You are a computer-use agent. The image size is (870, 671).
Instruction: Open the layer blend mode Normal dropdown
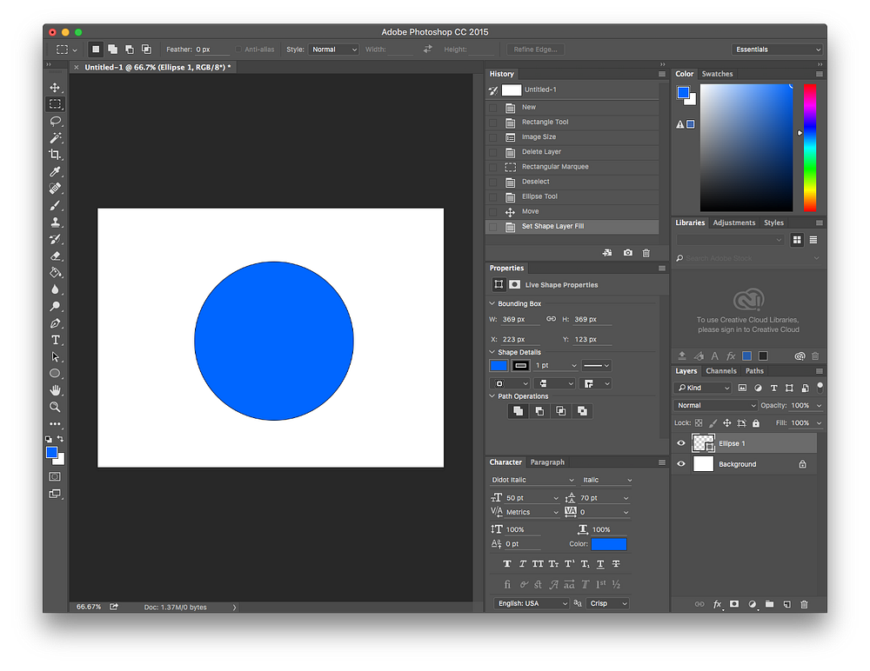(715, 405)
